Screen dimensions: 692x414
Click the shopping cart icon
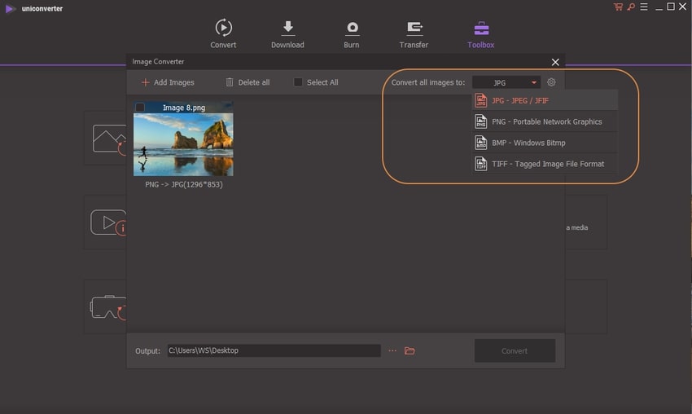[x=619, y=7]
